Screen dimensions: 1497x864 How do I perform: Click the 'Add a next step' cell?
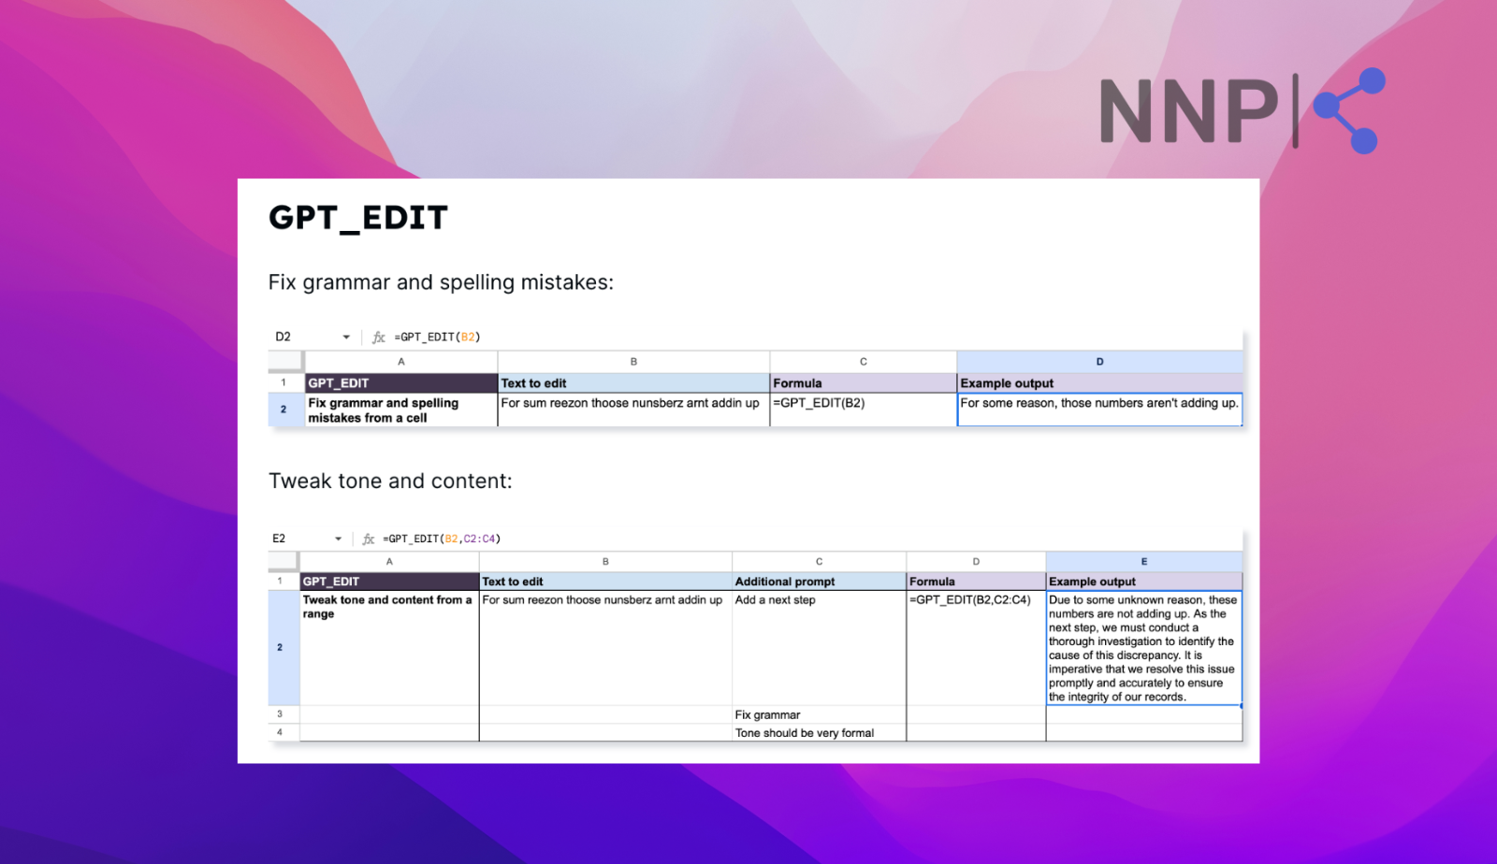(x=819, y=648)
